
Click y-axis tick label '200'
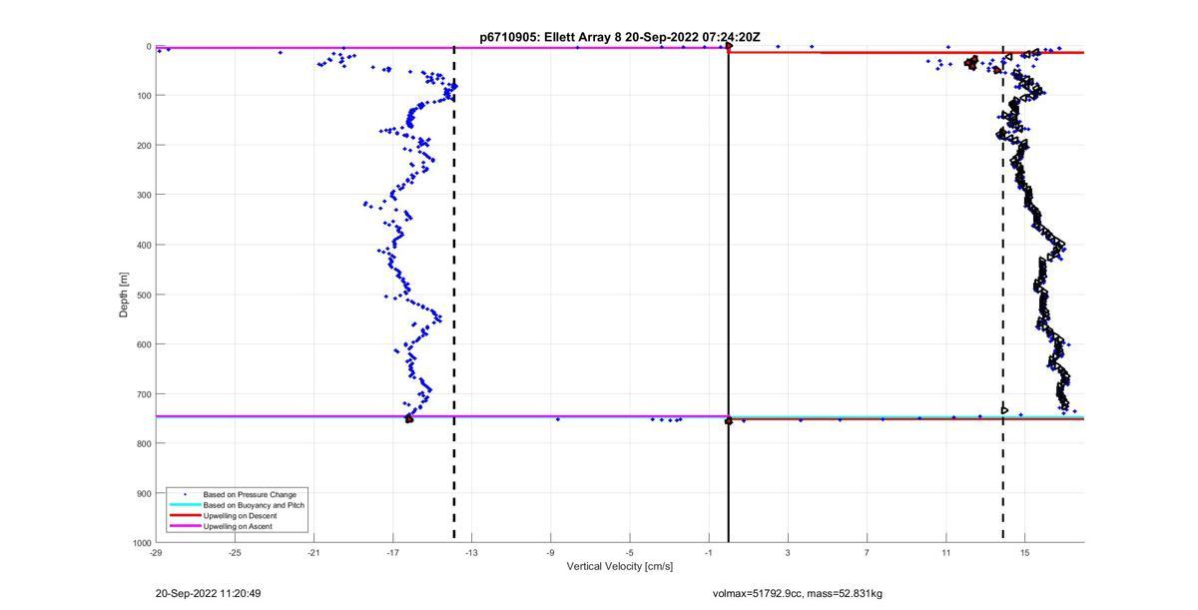click(144, 146)
